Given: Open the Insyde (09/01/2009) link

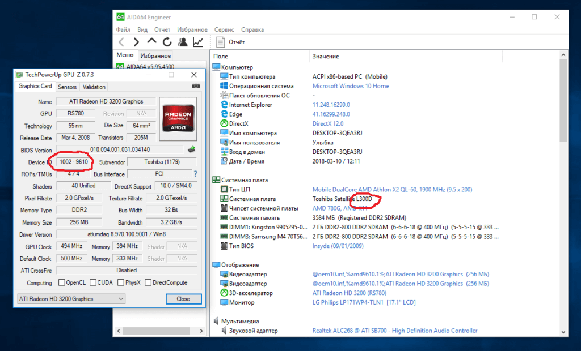Looking at the screenshot, I should tap(338, 246).
